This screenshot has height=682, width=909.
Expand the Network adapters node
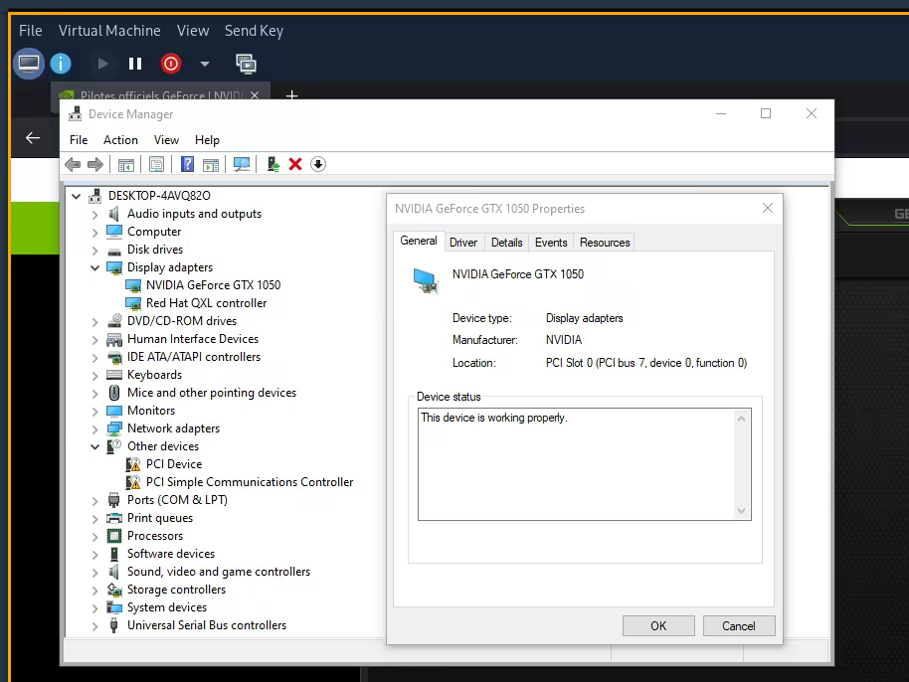pos(95,428)
